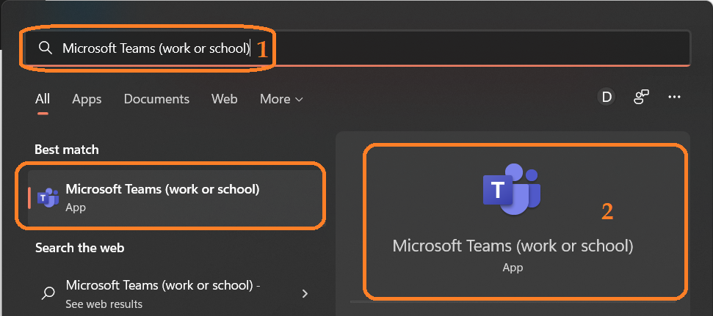
Task: Click the Search the web heading
Action: click(x=79, y=247)
